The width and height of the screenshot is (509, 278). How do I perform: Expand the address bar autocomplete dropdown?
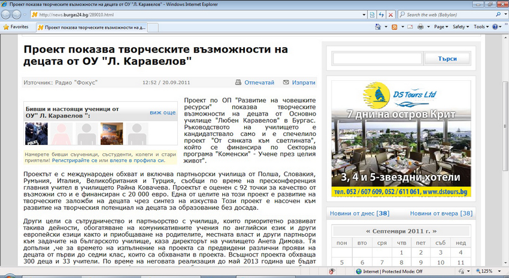pyautogui.click(x=364, y=15)
